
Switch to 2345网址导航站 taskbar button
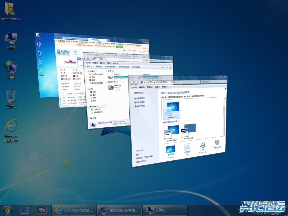(x=74, y=210)
